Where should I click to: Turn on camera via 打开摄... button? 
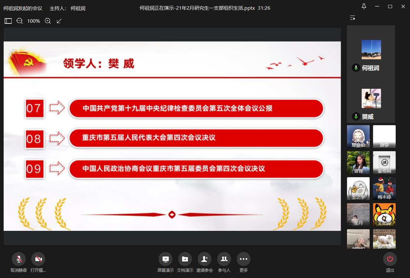[38, 259]
